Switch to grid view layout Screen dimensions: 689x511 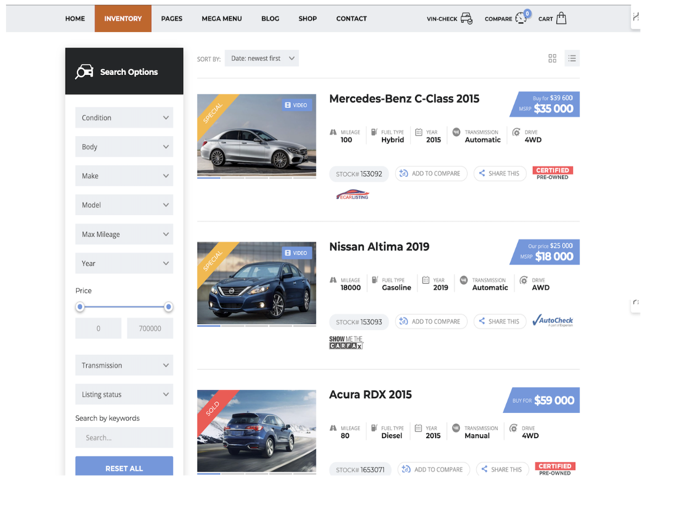[552, 58]
